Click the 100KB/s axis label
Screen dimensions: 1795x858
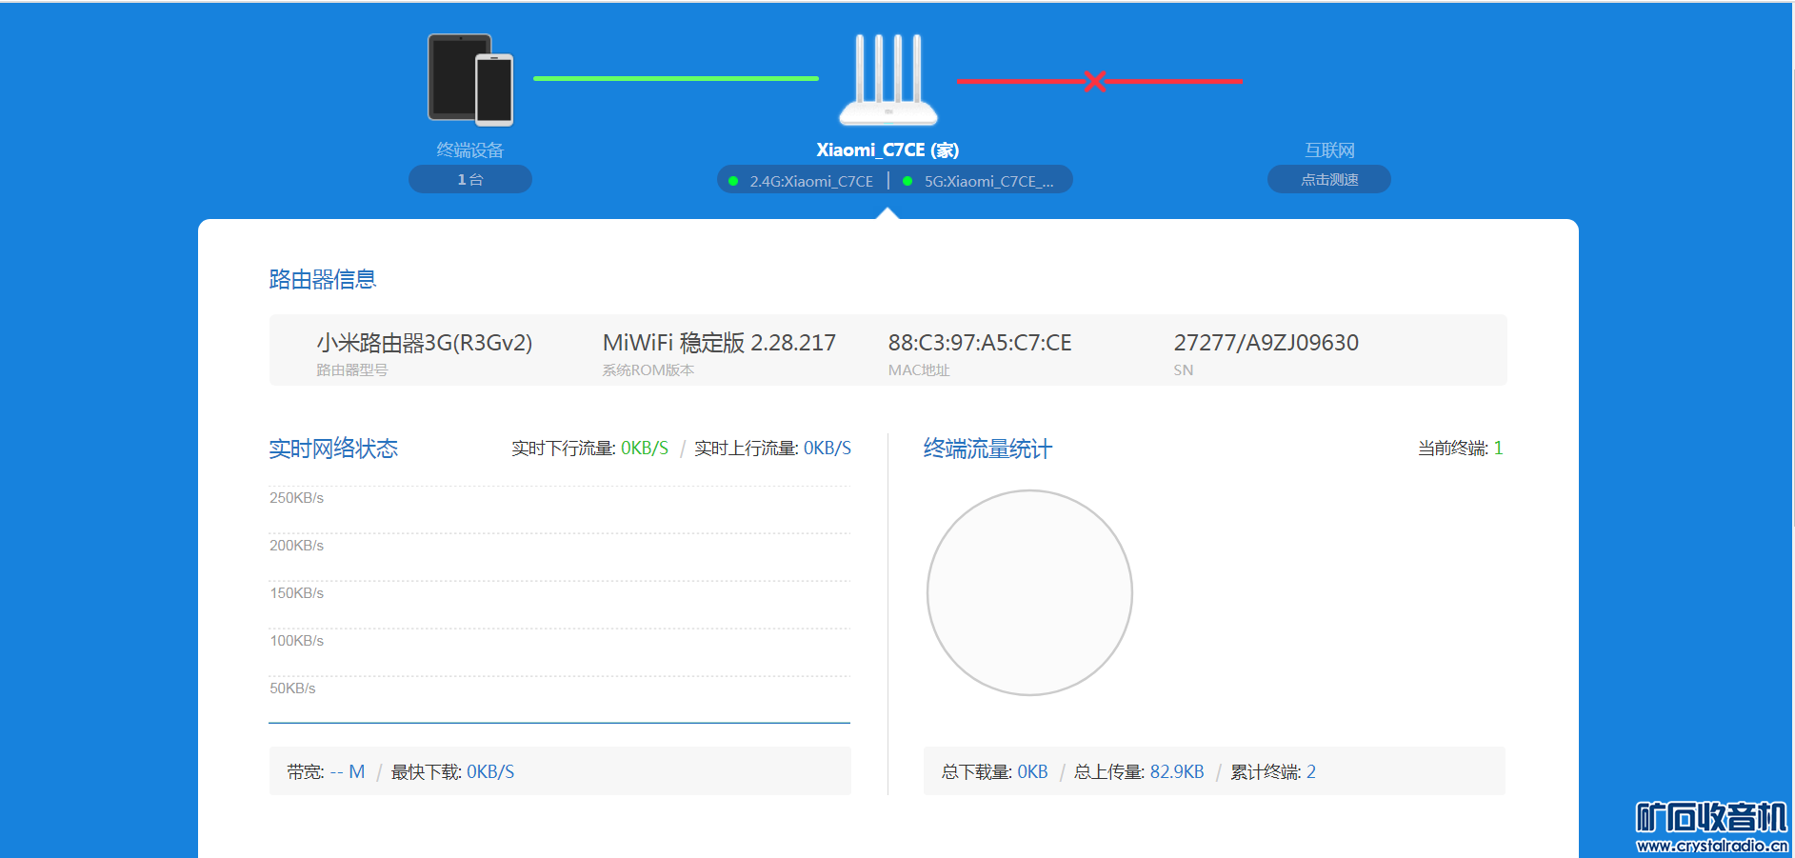coord(297,641)
